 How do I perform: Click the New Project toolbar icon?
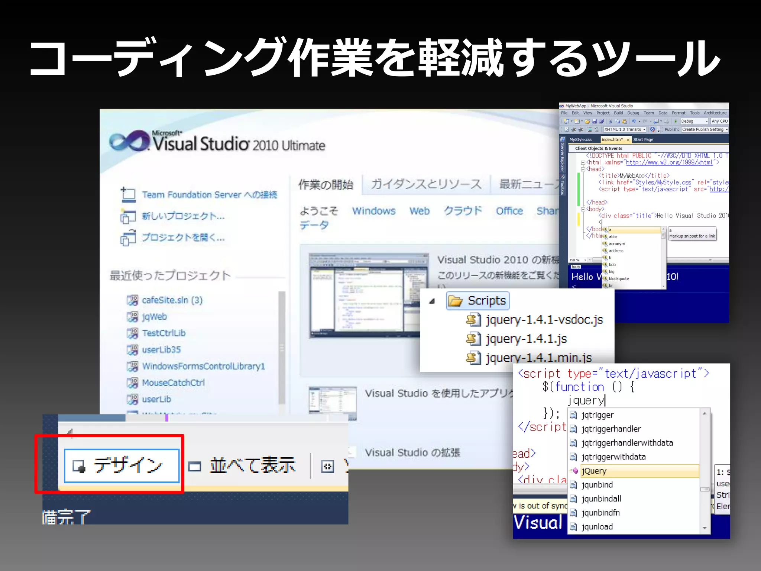[x=566, y=121]
